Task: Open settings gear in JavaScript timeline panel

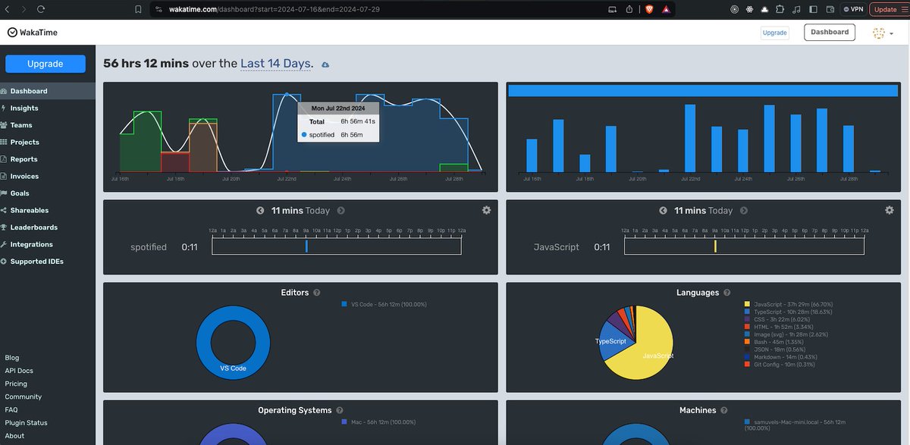Action: coord(890,210)
